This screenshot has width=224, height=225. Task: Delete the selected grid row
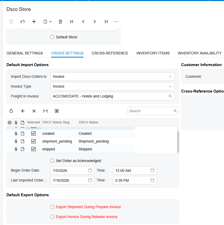34,111
